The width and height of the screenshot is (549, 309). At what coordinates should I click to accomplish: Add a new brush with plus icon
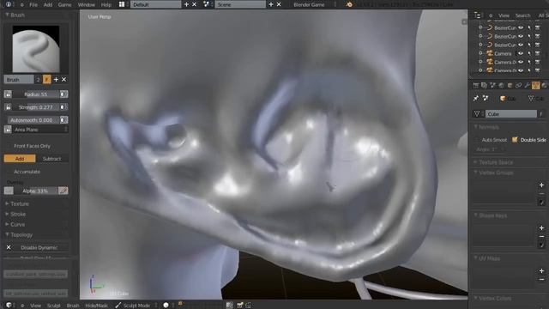[x=56, y=80]
